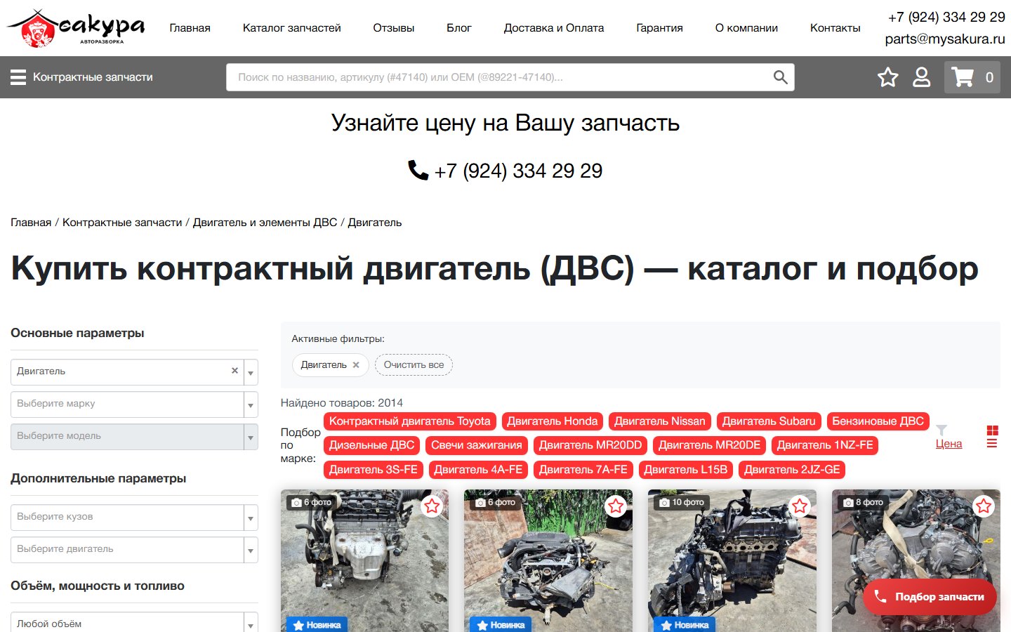Image resolution: width=1011 pixels, height=632 pixels.
Task: Open Каталог запчастей menu item
Action: (x=291, y=28)
